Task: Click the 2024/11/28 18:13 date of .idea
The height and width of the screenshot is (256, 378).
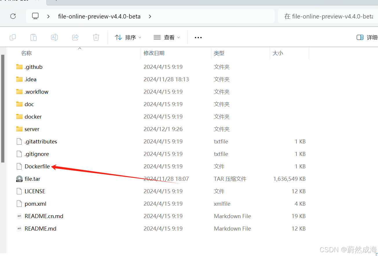Action: (166, 79)
